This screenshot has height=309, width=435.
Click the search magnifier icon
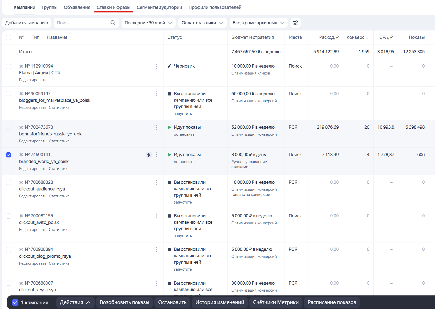113,23
